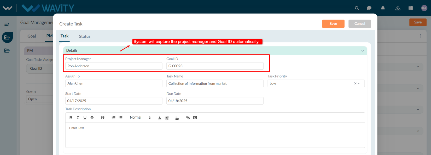Click the Goal ID column header in background

tap(36, 69)
